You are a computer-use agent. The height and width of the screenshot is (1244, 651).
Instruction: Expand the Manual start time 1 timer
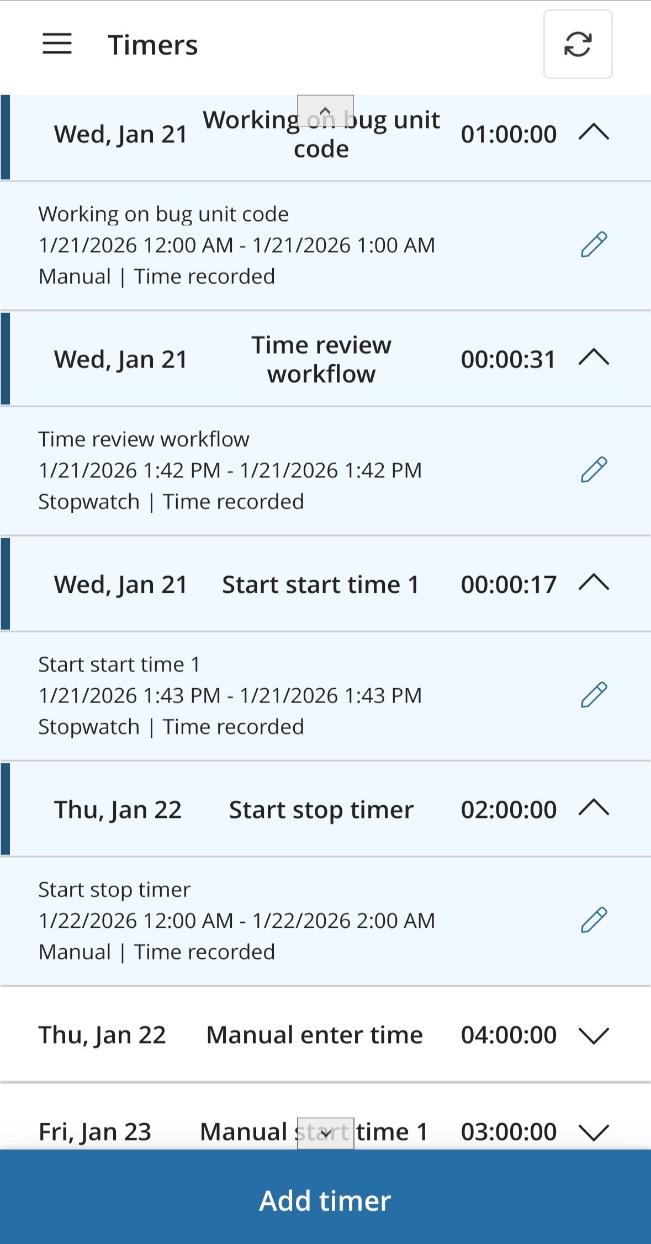click(x=594, y=1133)
